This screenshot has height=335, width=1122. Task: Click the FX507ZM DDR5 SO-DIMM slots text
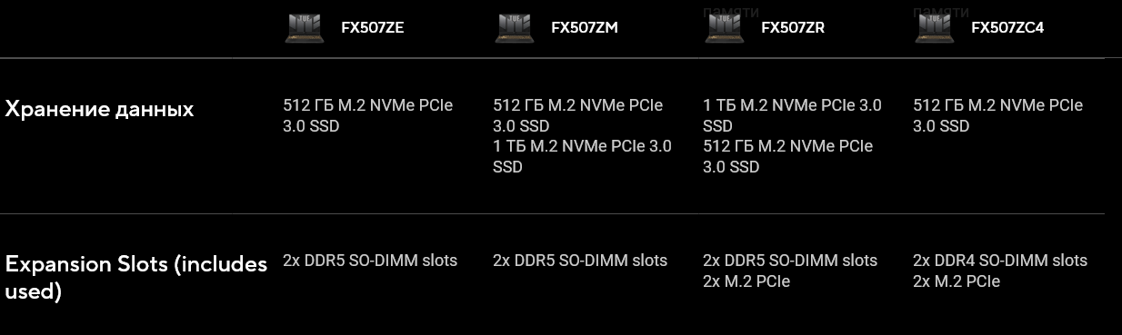580,261
